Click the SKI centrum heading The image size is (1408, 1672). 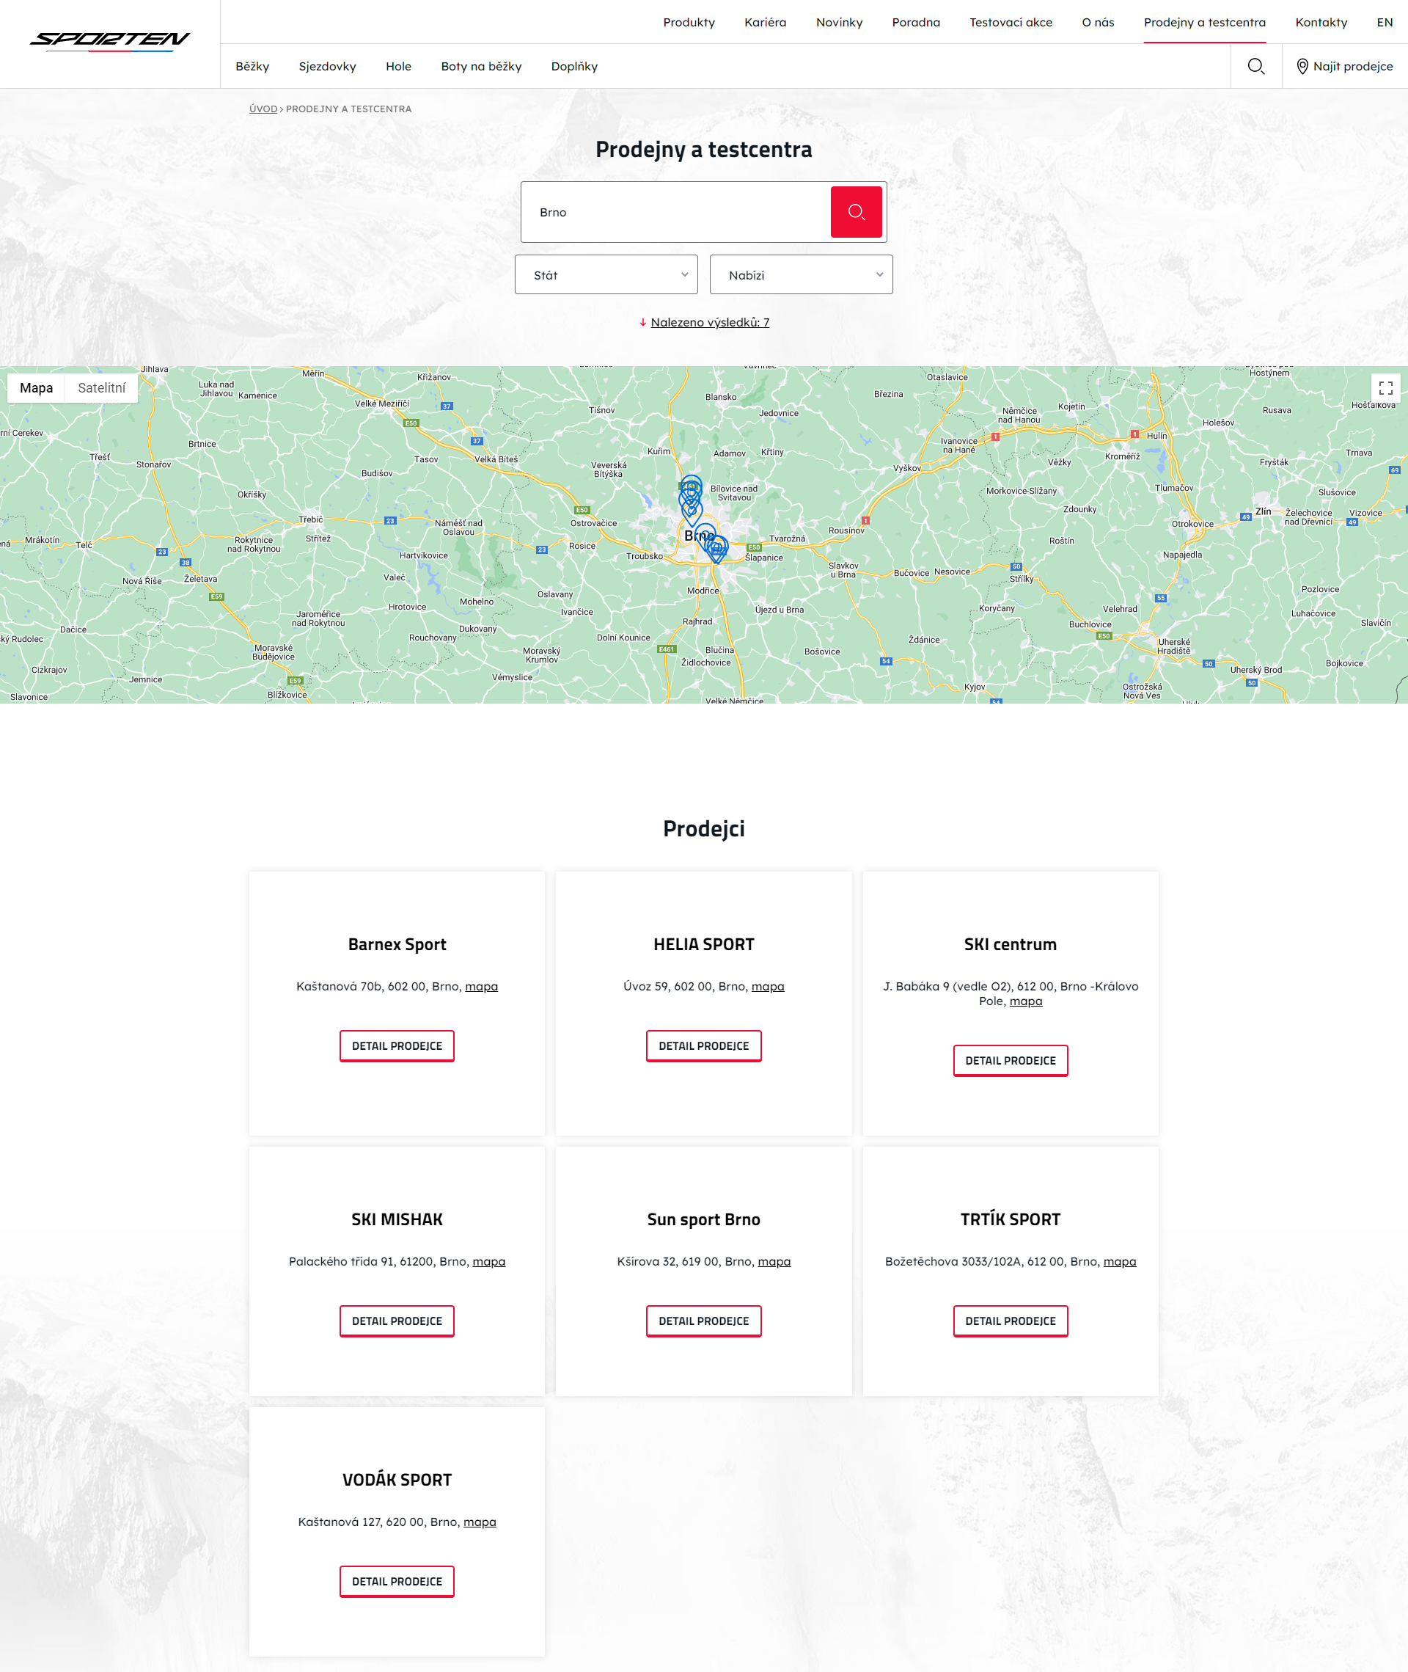[1010, 945]
